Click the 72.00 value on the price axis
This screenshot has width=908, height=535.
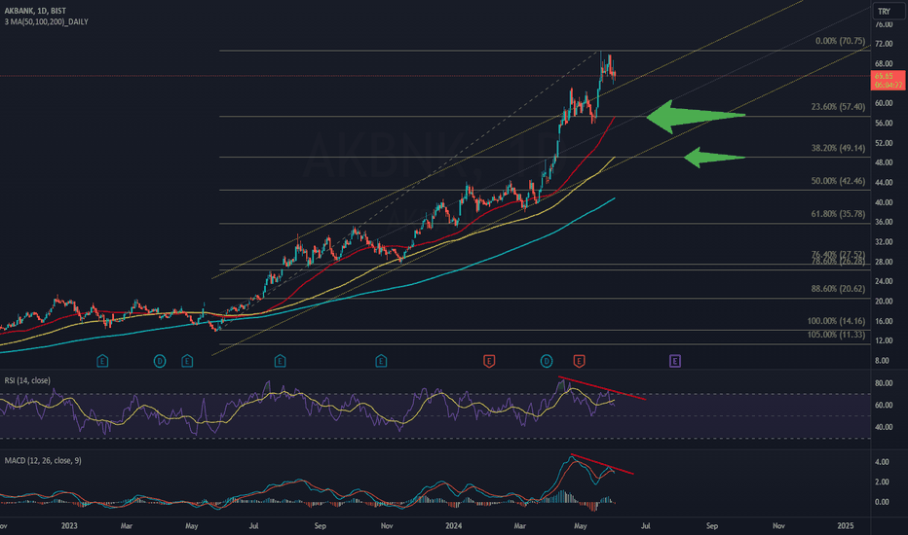pos(884,44)
